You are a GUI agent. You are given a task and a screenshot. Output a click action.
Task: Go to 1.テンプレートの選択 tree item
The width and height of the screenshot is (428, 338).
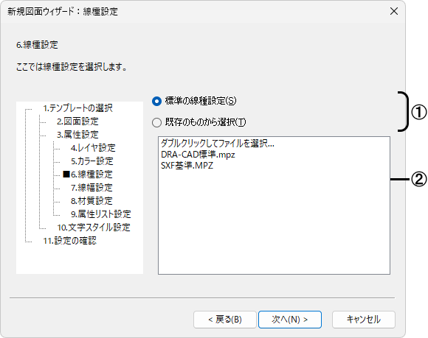pos(77,108)
